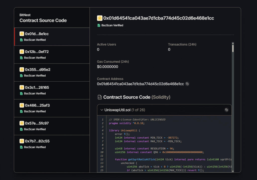Click the scrollbar up arrow at the top

(x=233, y=43)
